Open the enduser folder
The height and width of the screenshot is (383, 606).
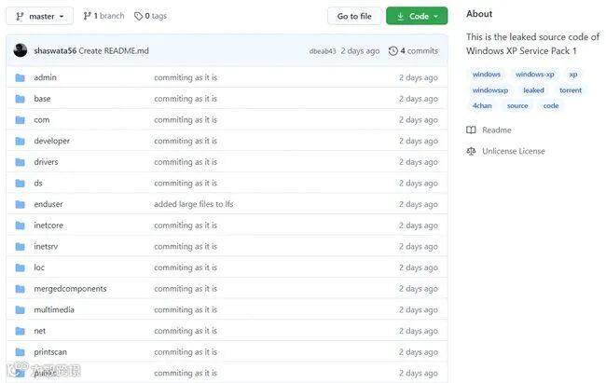pos(48,204)
